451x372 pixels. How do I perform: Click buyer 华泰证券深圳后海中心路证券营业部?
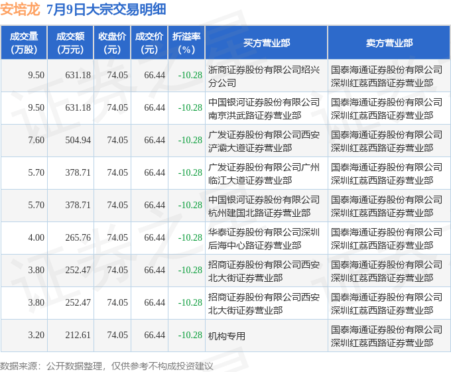pos(264,239)
